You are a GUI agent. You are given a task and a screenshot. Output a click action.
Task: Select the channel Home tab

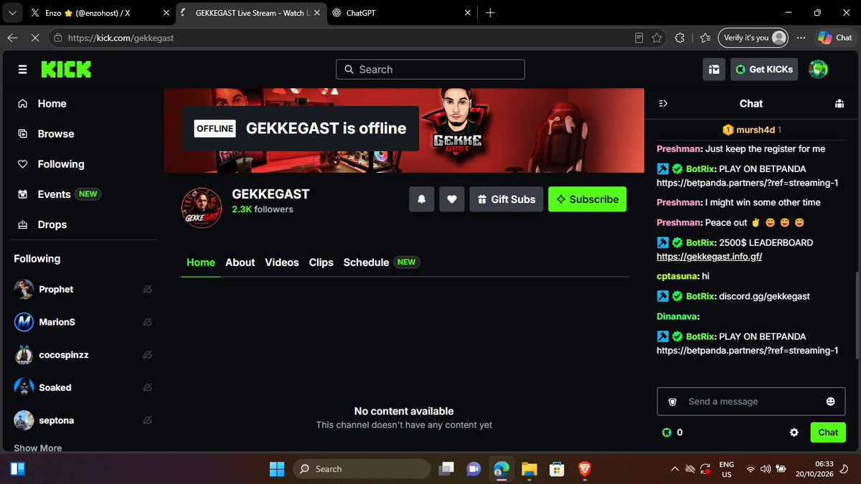tap(201, 262)
